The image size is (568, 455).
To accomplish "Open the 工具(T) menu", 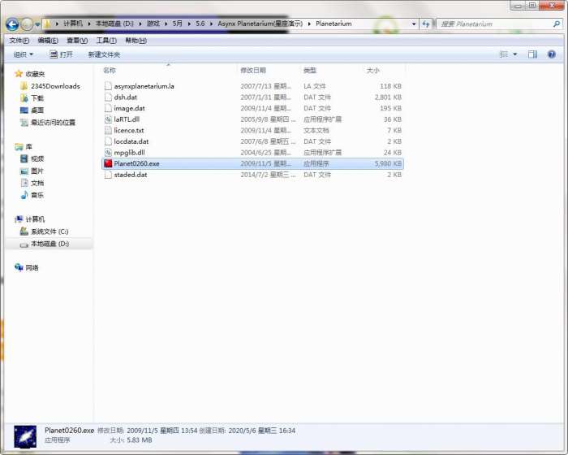I will 106,40.
